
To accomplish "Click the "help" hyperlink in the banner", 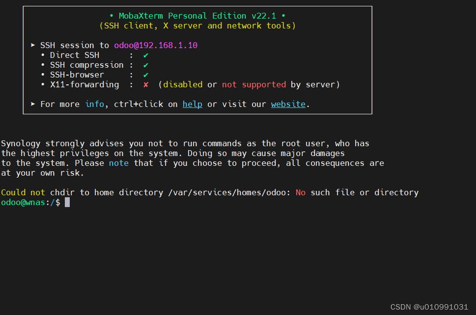I will click(x=192, y=104).
